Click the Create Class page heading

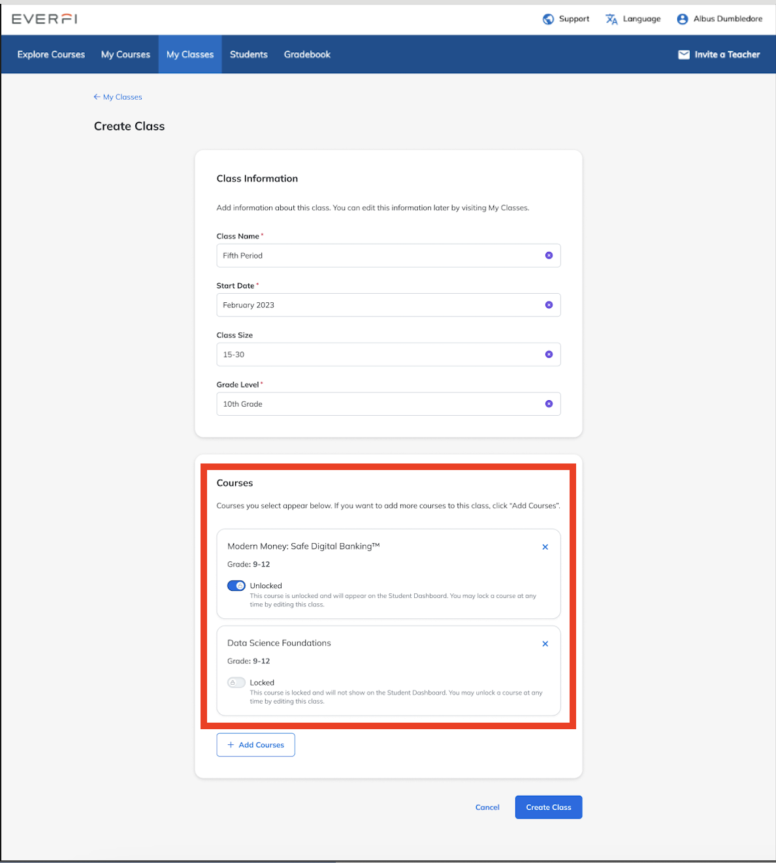129,127
